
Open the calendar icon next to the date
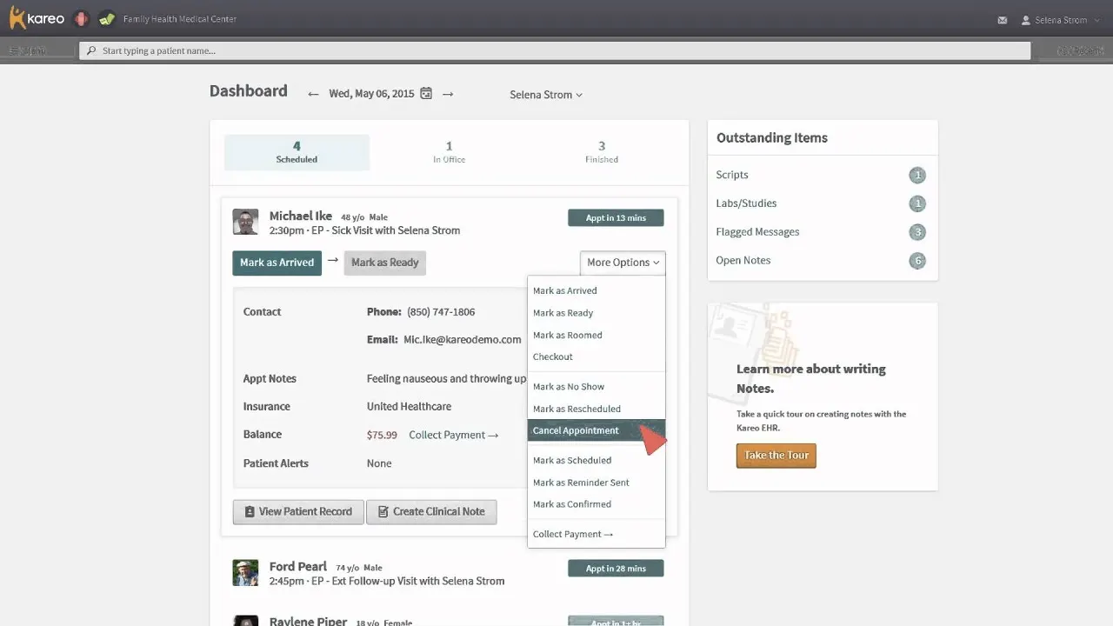pos(425,93)
